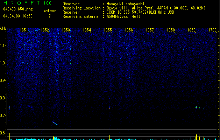Click the 1.1 kHz axis label
This screenshot has height=140, width=220.
click(x=3, y=45)
